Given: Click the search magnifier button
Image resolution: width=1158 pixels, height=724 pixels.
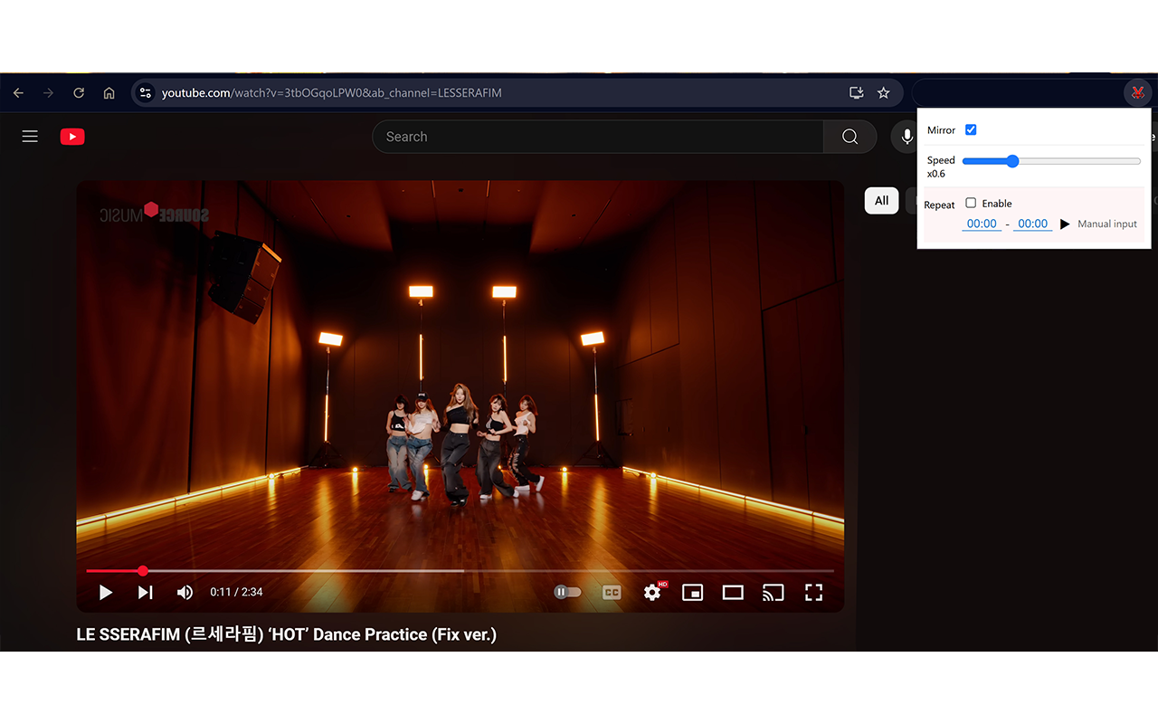Looking at the screenshot, I should pos(850,137).
